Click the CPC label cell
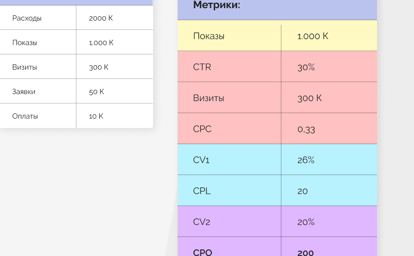Image resolution: width=414 pixels, height=256 pixels. point(202,129)
